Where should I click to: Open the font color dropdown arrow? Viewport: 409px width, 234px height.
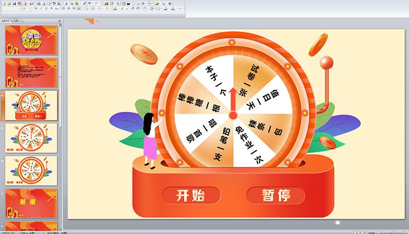pyautogui.click(x=118, y=8)
